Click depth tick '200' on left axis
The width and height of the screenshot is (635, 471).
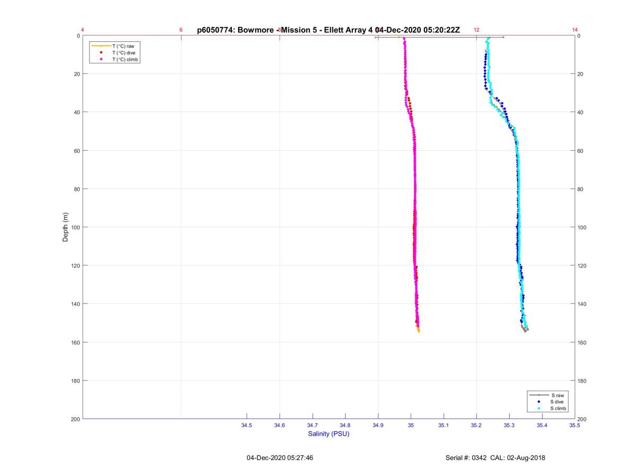coord(76,419)
